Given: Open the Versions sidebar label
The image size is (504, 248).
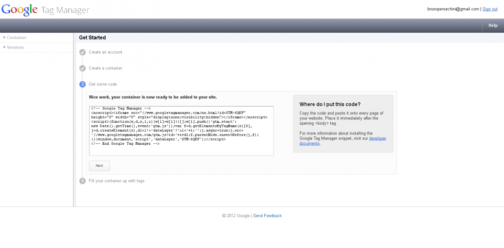Looking at the screenshot, I should [15, 47].
